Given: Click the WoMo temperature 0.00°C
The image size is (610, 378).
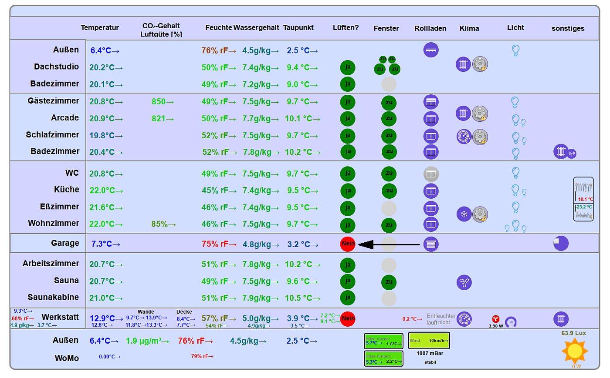Looking at the screenshot, I should click(109, 357).
